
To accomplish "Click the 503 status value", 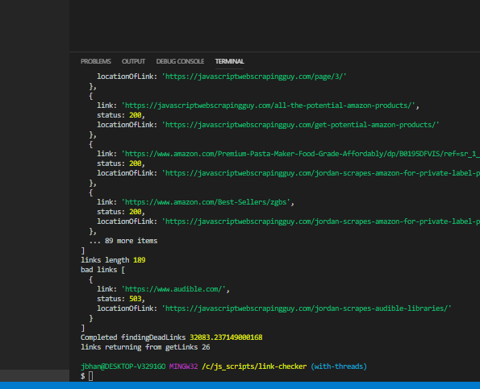I will point(136,299).
